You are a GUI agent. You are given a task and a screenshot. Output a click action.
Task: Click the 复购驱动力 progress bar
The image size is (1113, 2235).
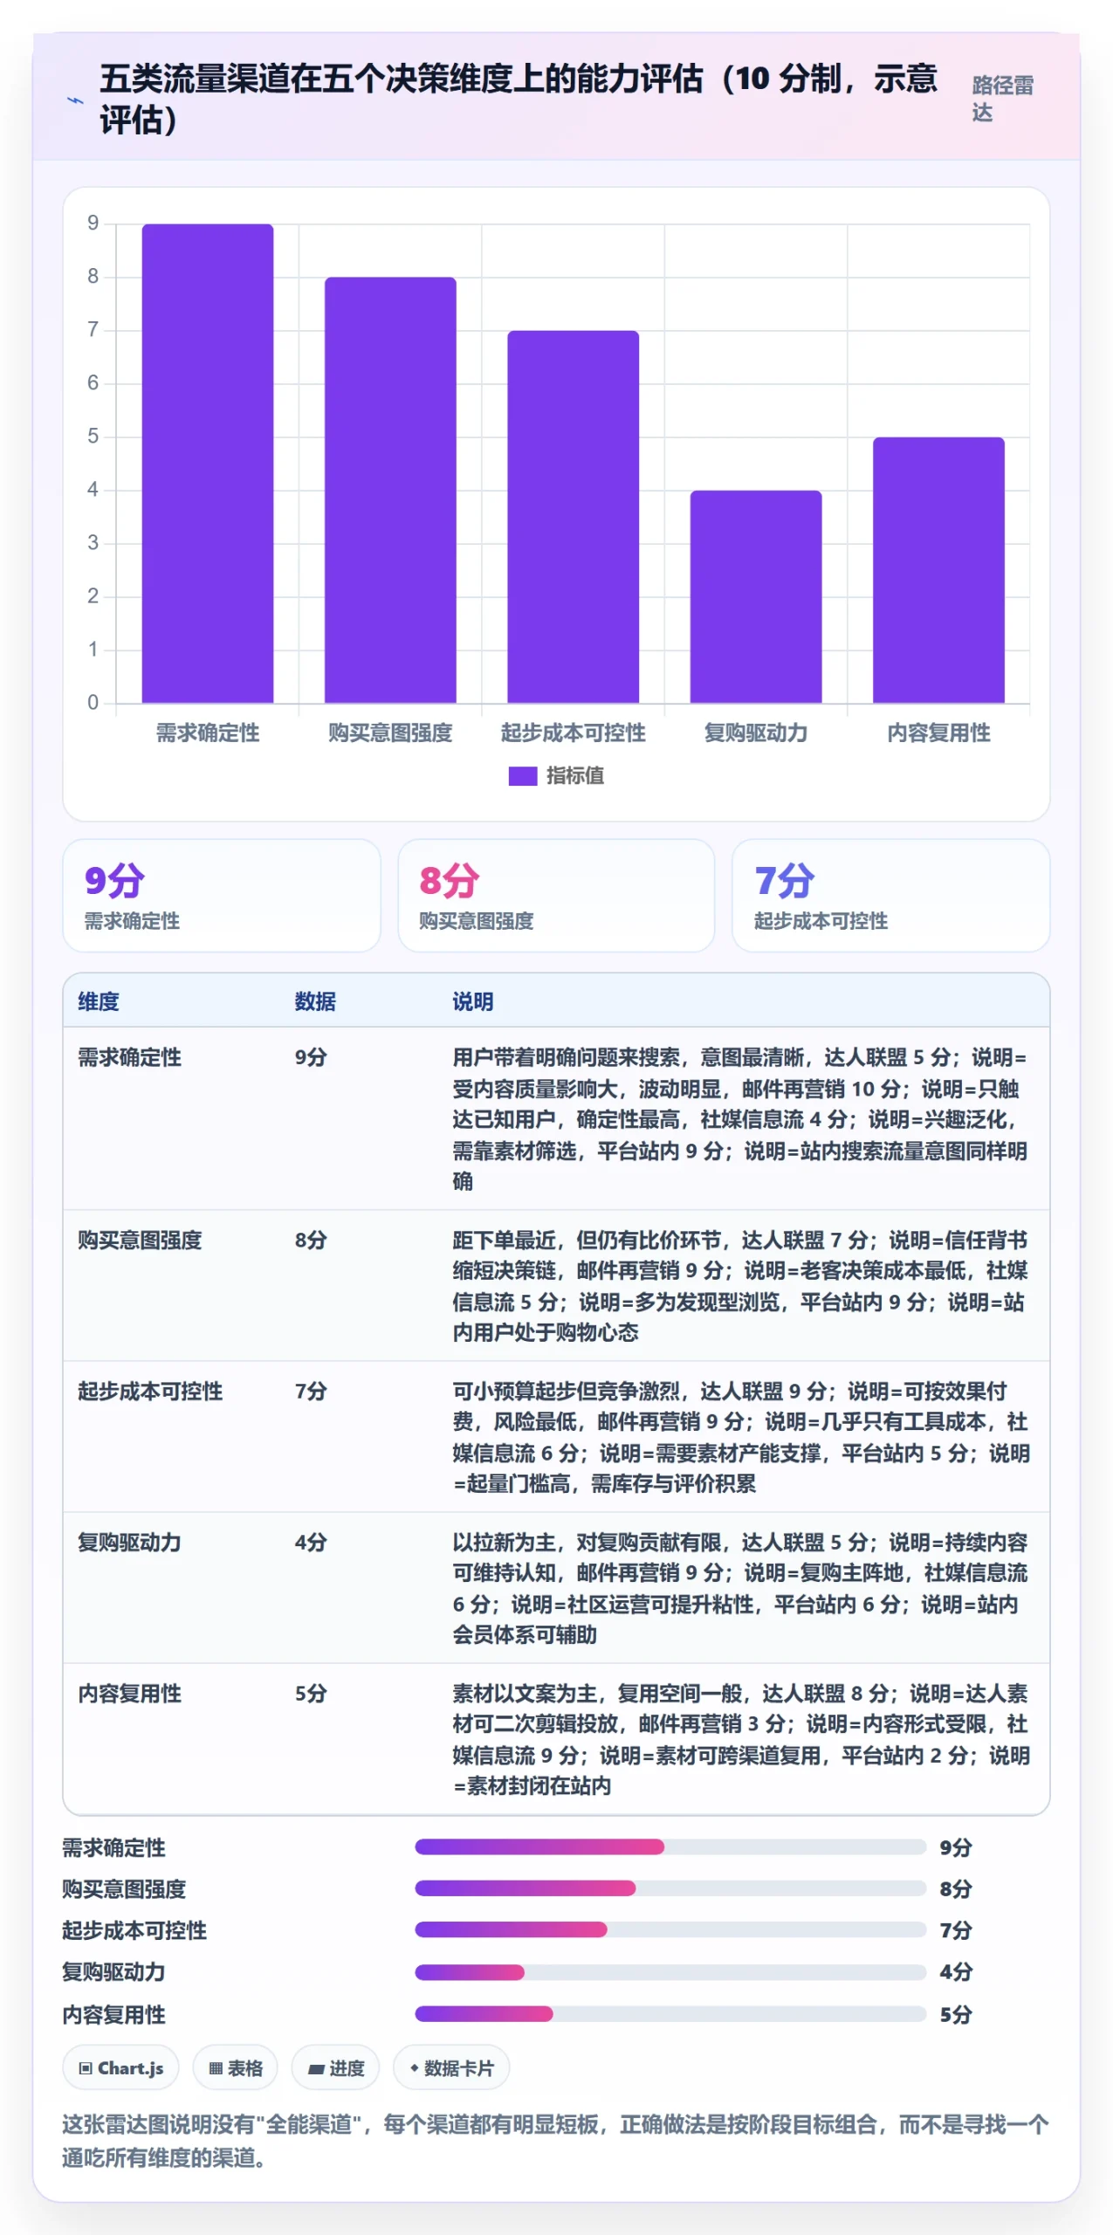tap(670, 1972)
